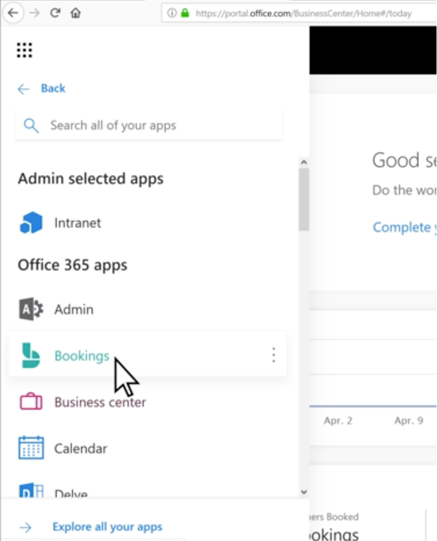Go to browser home page icon
Viewport: 437px width, 541px height.
(76, 13)
